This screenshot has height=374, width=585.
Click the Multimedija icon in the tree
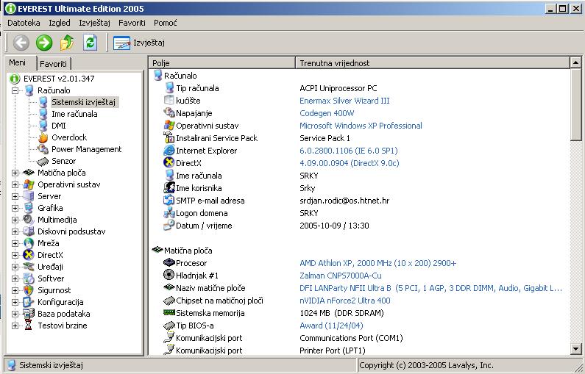pyautogui.click(x=29, y=220)
